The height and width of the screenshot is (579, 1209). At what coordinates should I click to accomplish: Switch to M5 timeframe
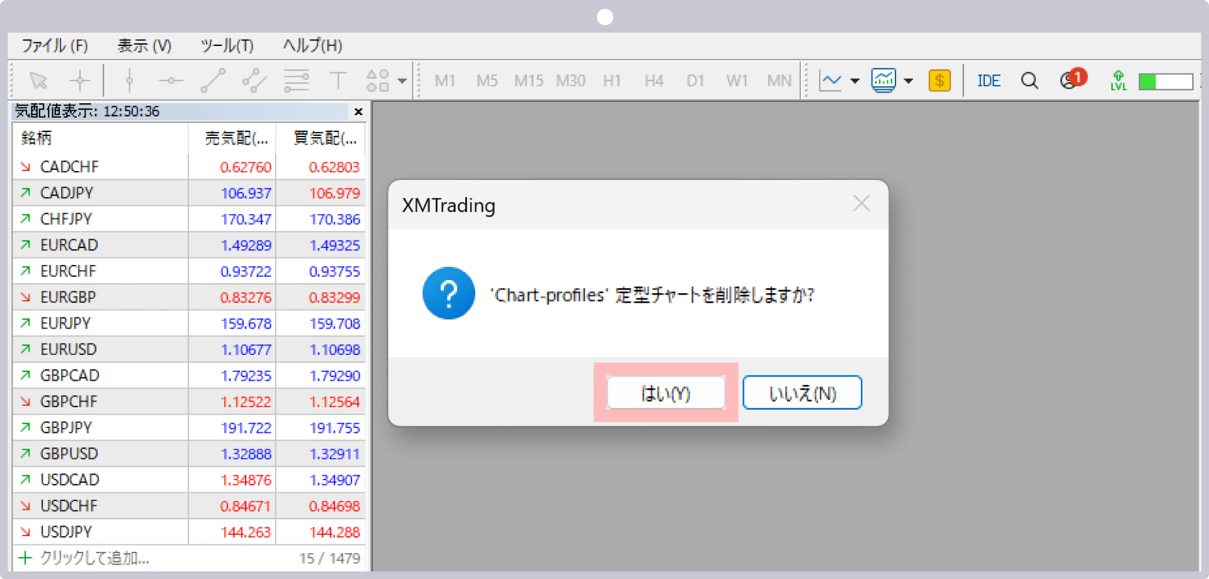[487, 81]
